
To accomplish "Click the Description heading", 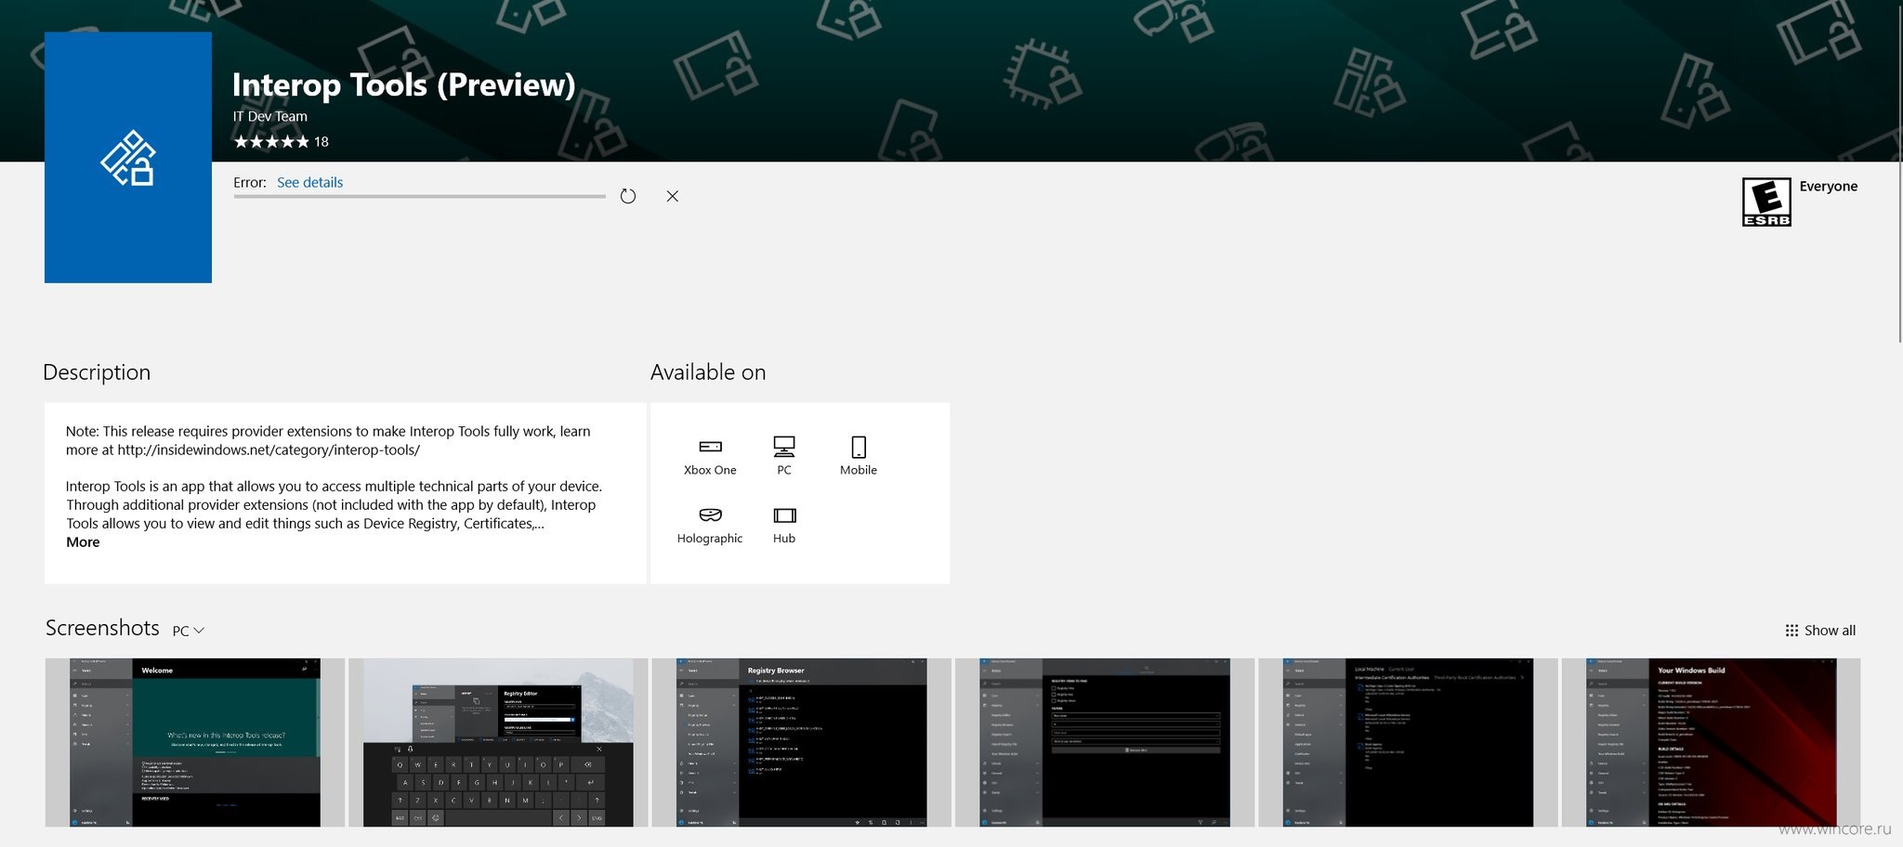I will (x=97, y=372).
